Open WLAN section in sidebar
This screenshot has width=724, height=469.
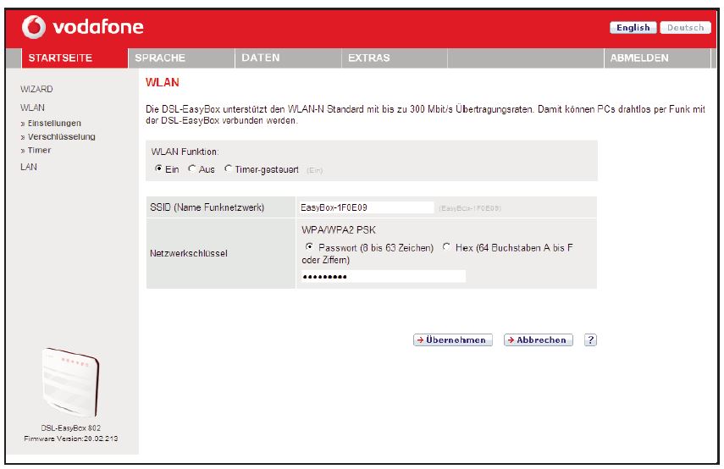[x=32, y=108]
